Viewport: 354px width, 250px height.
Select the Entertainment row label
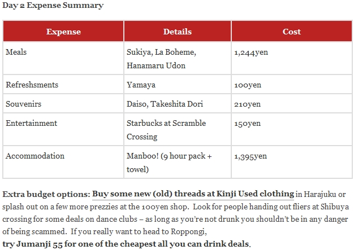point(31,123)
